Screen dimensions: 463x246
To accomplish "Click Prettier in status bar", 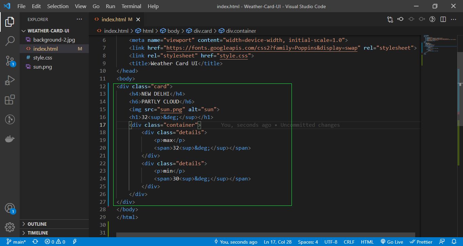I will (421, 242).
